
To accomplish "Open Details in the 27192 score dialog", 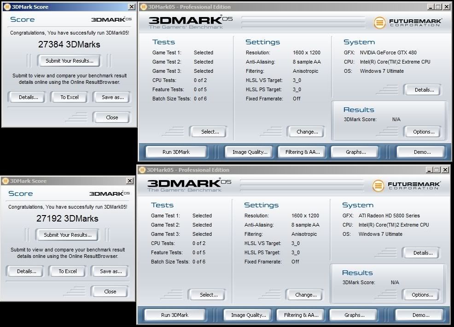I will [26, 271].
